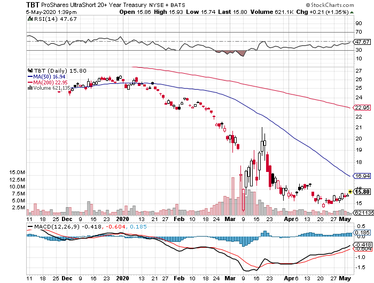This screenshot has width=374, height=283.
Task: Click the NYSE + BATS exchange label
Action: [167, 5]
